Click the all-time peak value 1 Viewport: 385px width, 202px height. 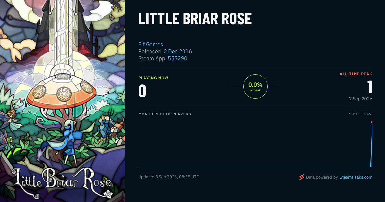coord(369,87)
